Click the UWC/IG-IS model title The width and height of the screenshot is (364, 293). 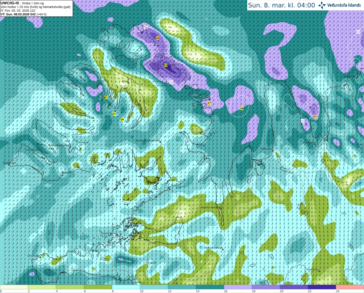click(10, 3)
